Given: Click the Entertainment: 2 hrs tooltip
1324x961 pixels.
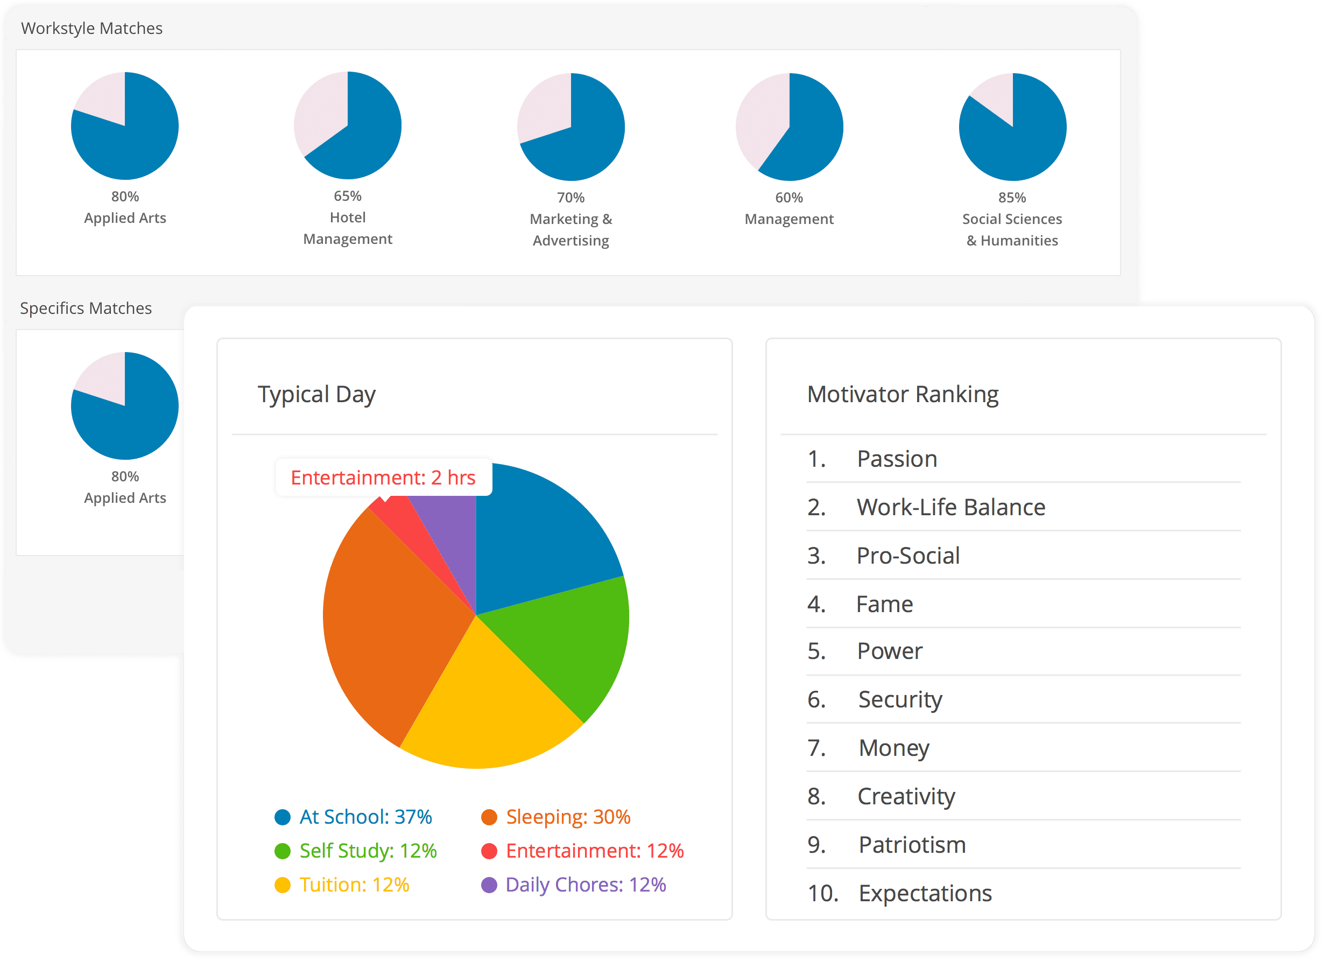Looking at the screenshot, I should pos(383,478).
